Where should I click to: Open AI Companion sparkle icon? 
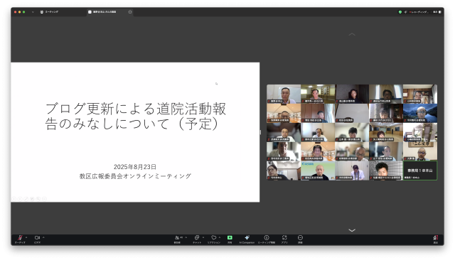[x=247, y=237]
